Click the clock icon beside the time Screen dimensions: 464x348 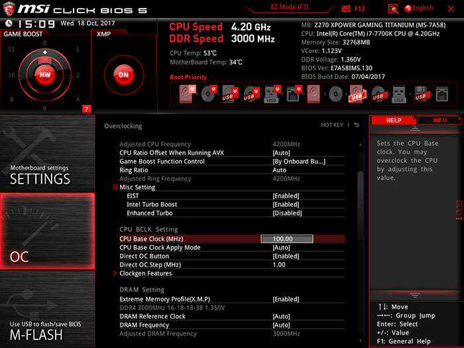coord(7,23)
